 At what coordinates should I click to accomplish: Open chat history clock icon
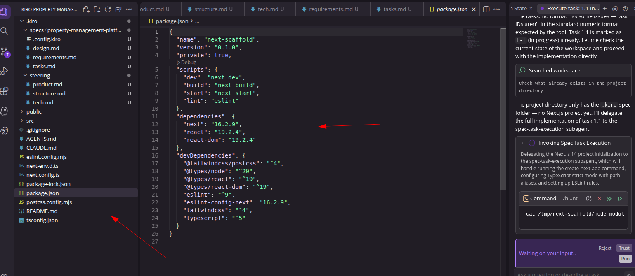tap(626, 8)
